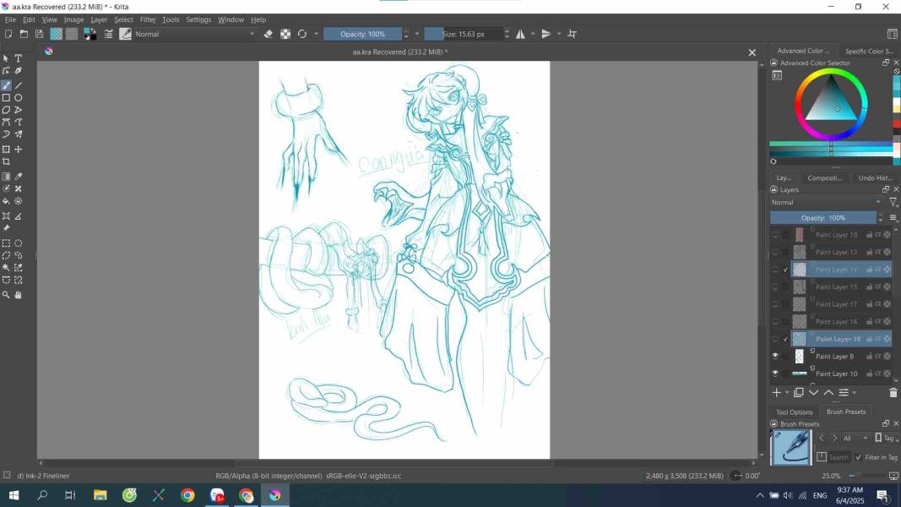Open Layers filter funnel dropdown
Image resolution: width=901 pixels, height=507 pixels.
coord(893,202)
